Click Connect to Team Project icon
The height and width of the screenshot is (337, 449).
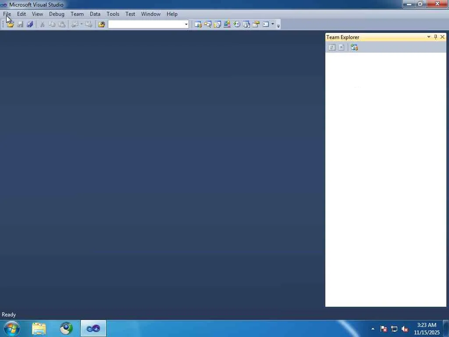pos(354,47)
